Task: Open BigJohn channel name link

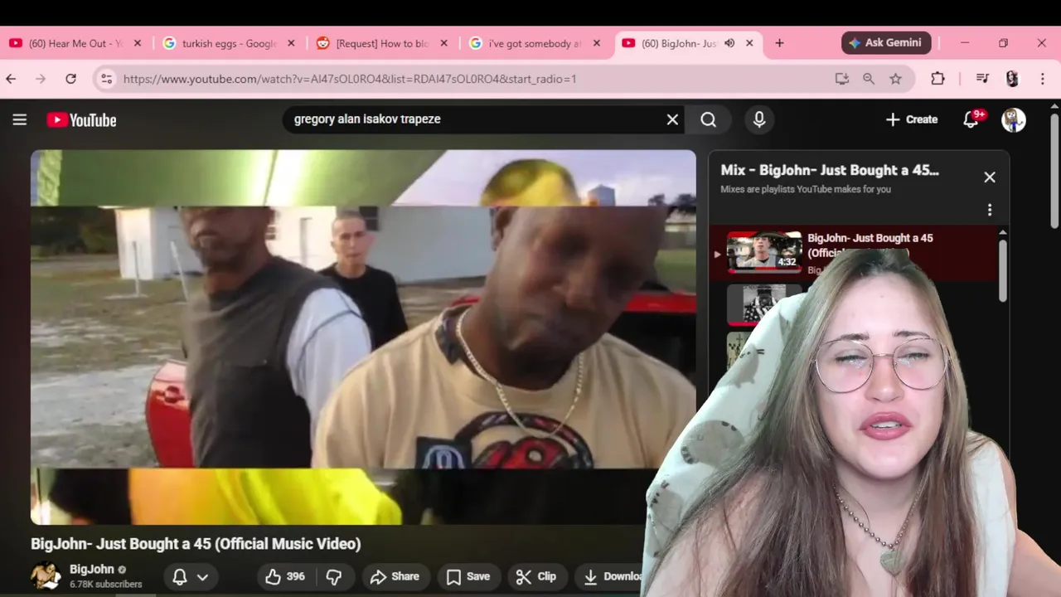Action: [92, 569]
